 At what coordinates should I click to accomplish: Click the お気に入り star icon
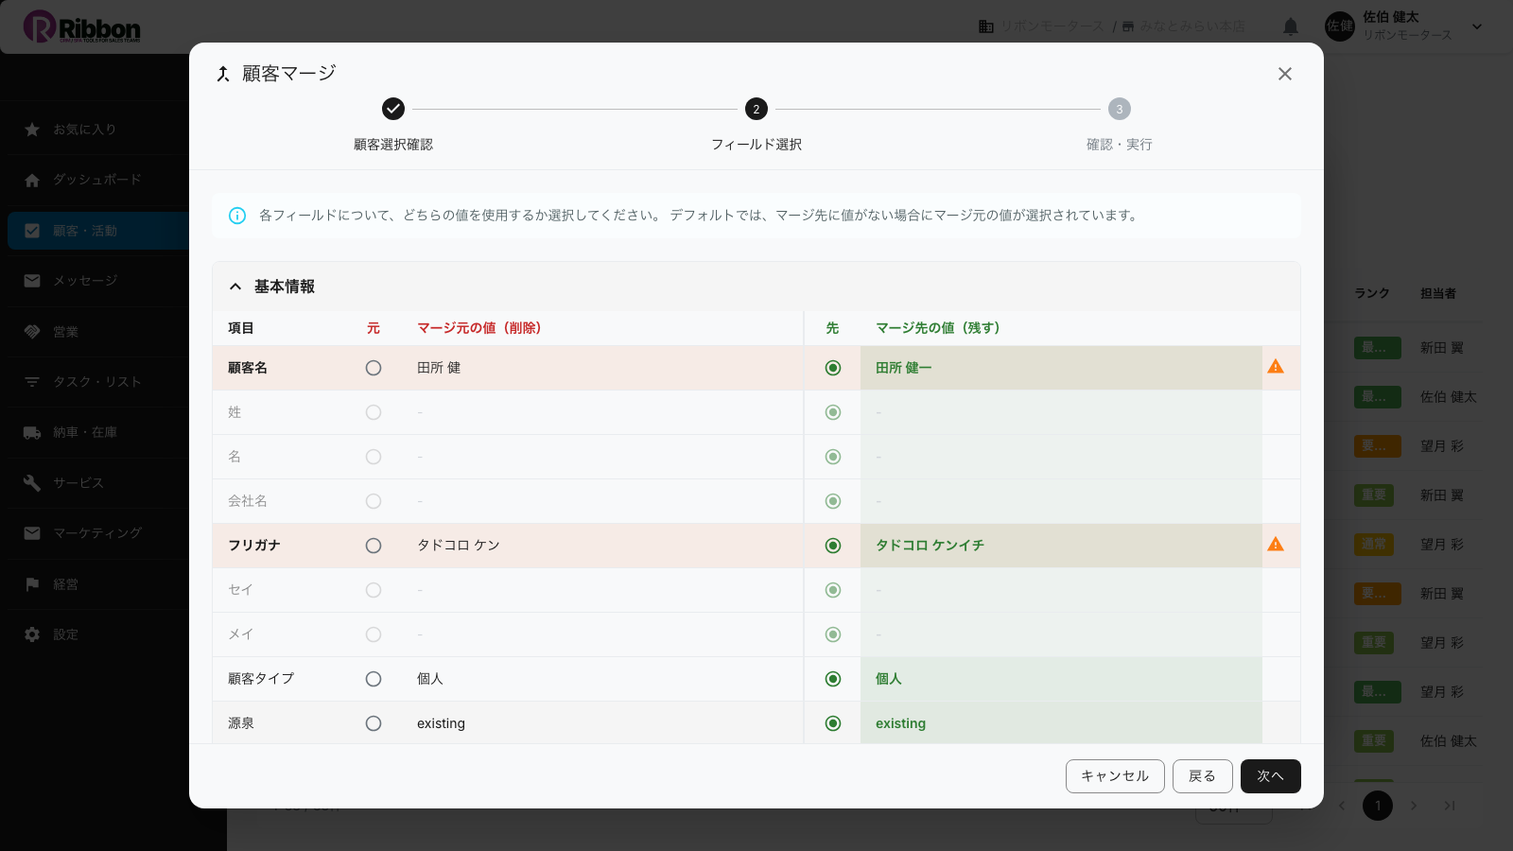coord(32,130)
